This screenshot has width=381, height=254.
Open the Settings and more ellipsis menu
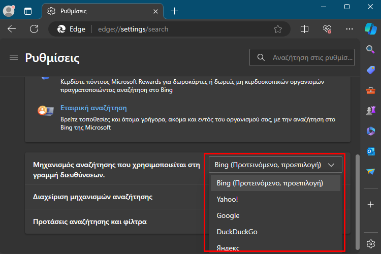(x=350, y=29)
